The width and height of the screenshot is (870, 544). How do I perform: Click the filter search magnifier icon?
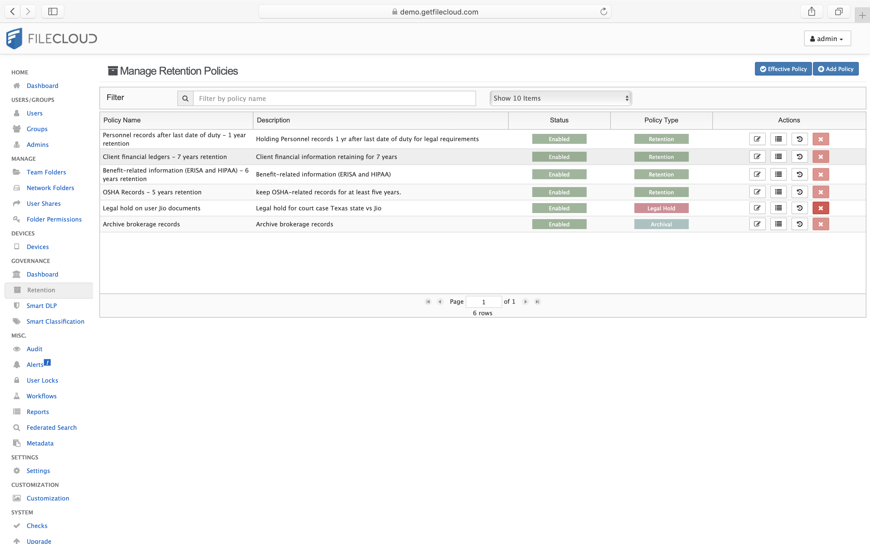pos(185,98)
